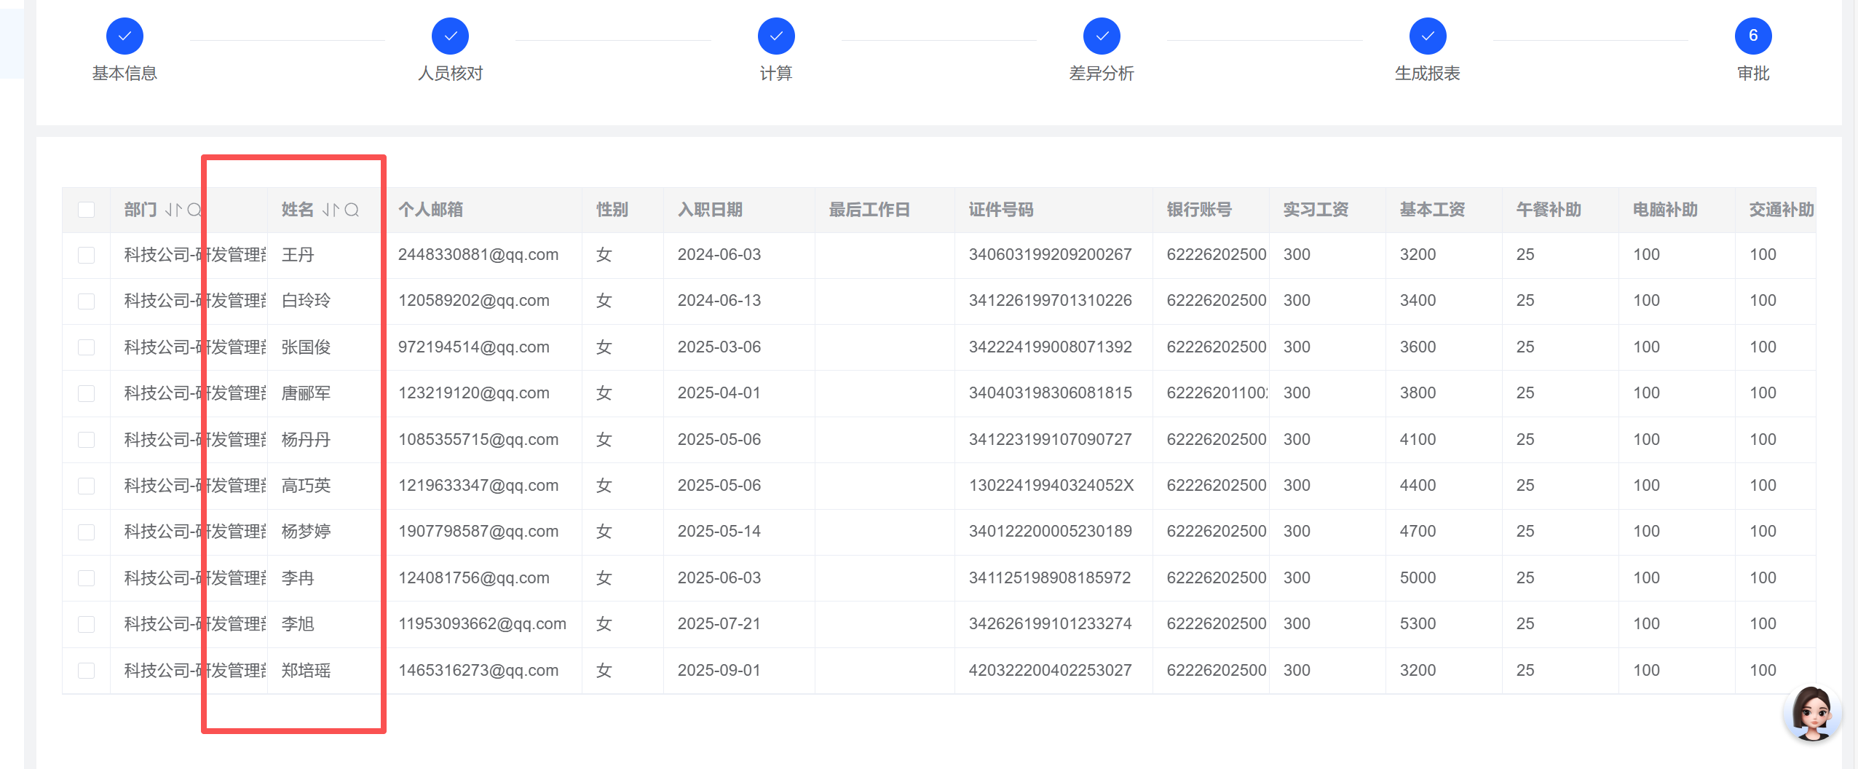This screenshot has width=1858, height=769.
Task: Tick the checkbox for 郑培瑶's row
Action: click(87, 671)
